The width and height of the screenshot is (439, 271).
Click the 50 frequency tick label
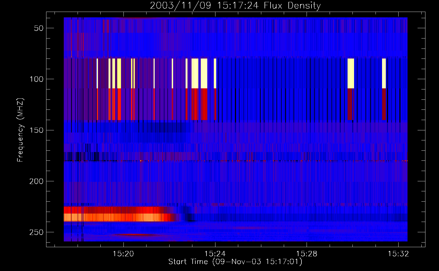pyautogui.click(x=39, y=28)
